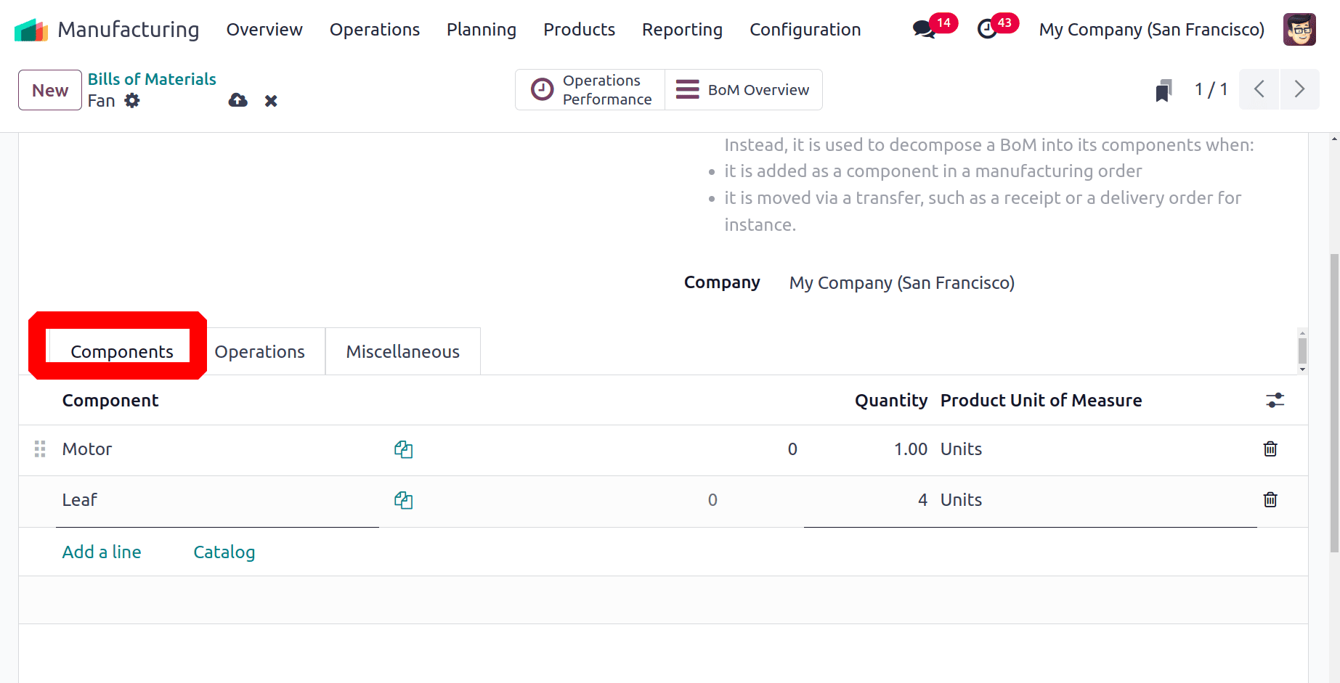Open the chat messages icon with 14 badge
Viewport: 1340px width, 683px height.
924,30
